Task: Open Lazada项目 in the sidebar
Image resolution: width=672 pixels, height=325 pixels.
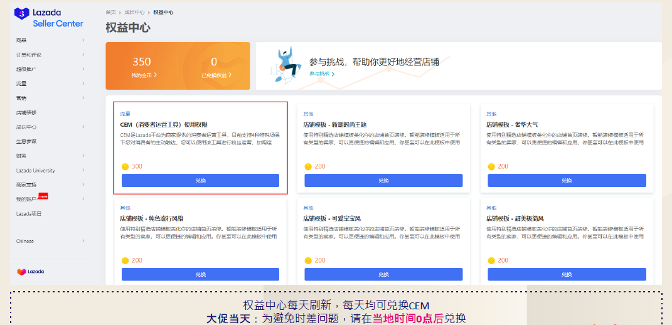Action: (x=29, y=213)
